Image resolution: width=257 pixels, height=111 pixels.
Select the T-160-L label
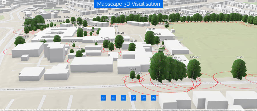click(x=79, y=16)
